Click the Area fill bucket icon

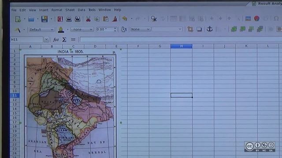click(x=123, y=29)
